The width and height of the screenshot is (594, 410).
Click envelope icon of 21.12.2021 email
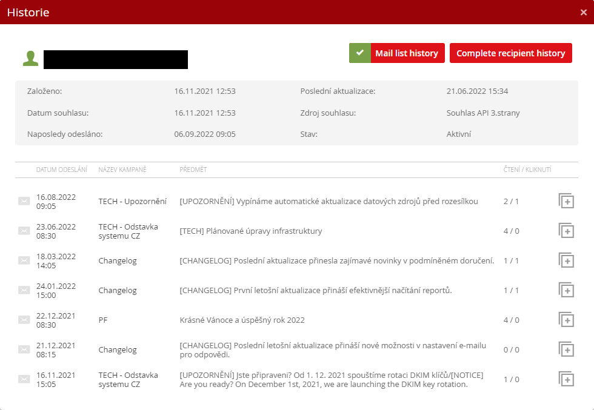coord(24,349)
